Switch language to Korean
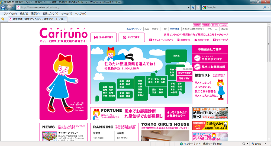The image size is (271, 146). [215, 25]
